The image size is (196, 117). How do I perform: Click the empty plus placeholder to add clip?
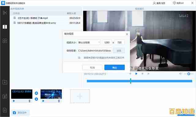click(80, 96)
